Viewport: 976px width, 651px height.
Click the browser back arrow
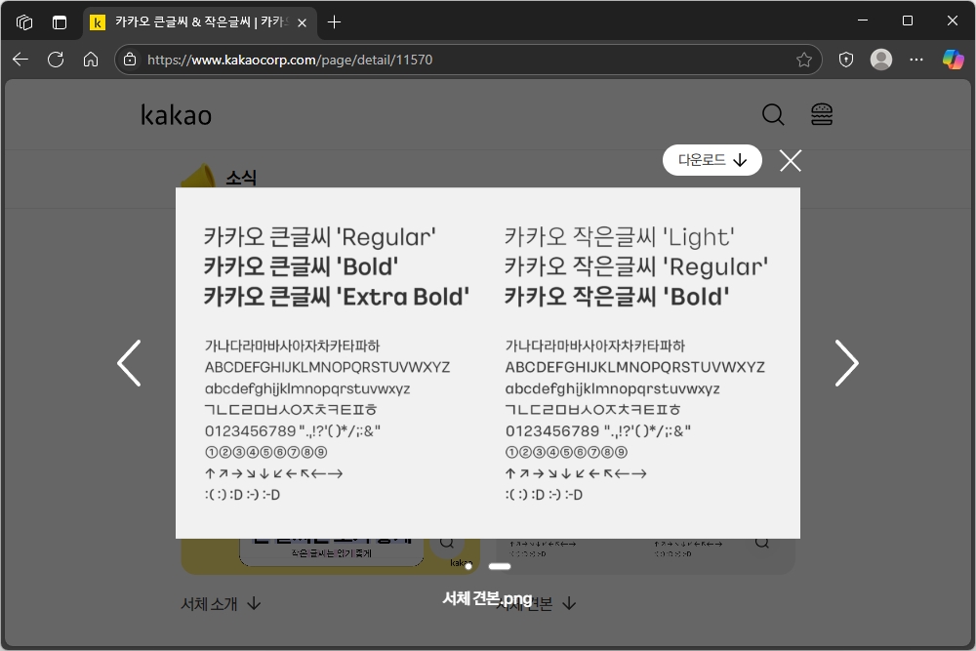pos(20,60)
